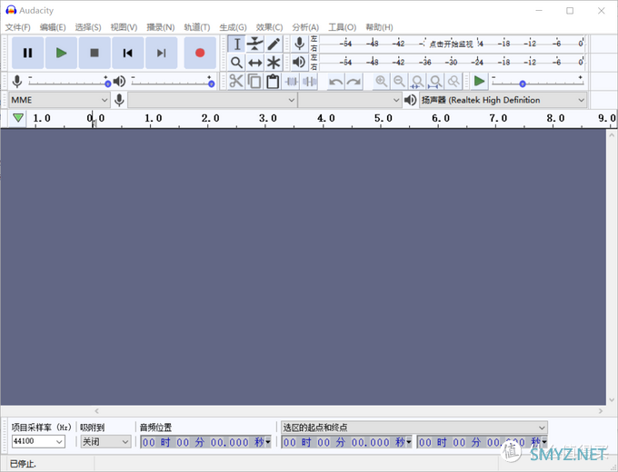Open the 编辑(E) menu

(x=53, y=27)
